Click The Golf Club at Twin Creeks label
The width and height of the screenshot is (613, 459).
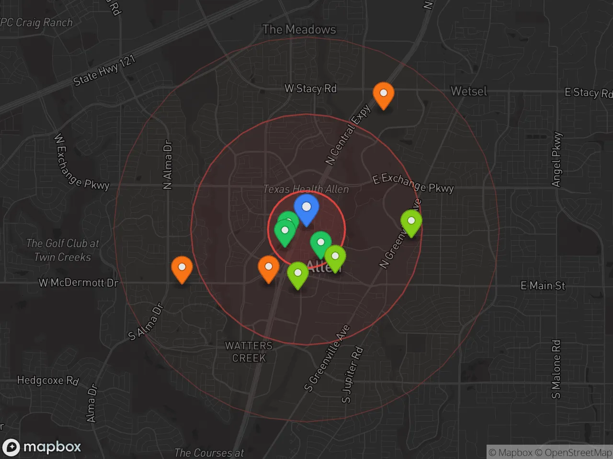coord(62,250)
